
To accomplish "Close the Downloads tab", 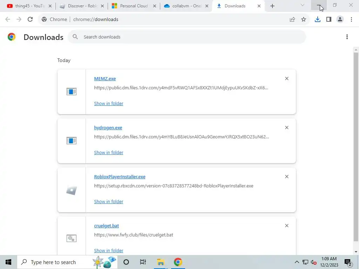I will tap(259, 6).
